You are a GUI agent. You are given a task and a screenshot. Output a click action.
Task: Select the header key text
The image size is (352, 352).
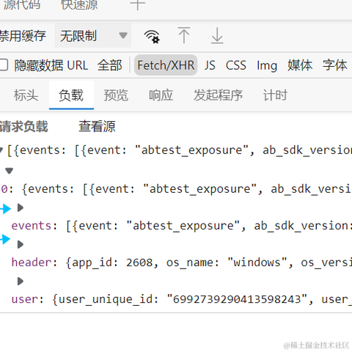pos(32,263)
